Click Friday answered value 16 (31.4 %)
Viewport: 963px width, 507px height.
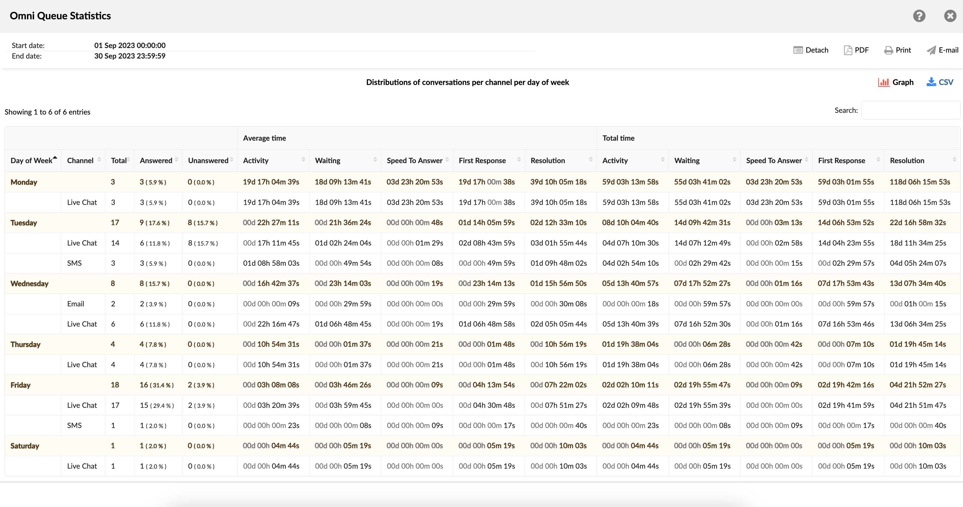pyautogui.click(x=157, y=385)
